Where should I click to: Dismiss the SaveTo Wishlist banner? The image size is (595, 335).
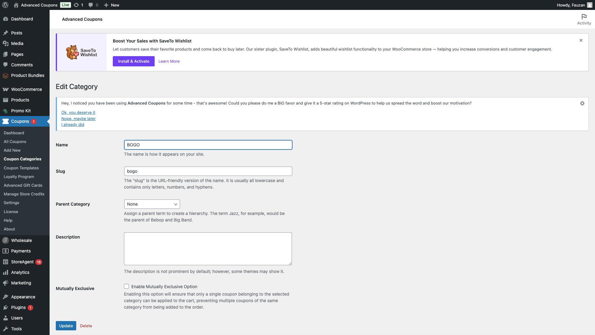tap(581, 40)
